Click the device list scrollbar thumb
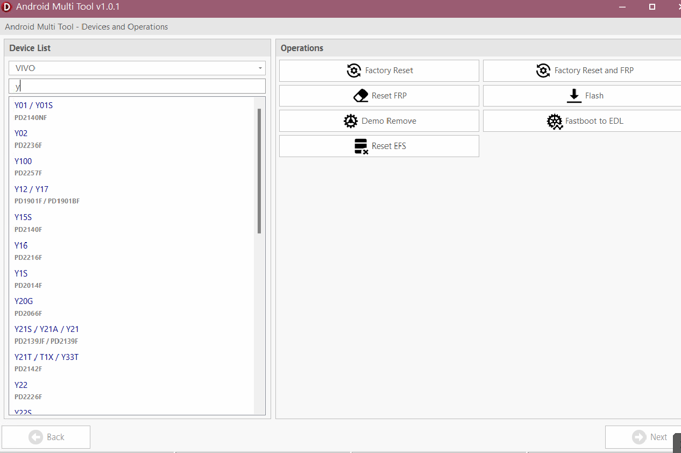 coord(259,171)
